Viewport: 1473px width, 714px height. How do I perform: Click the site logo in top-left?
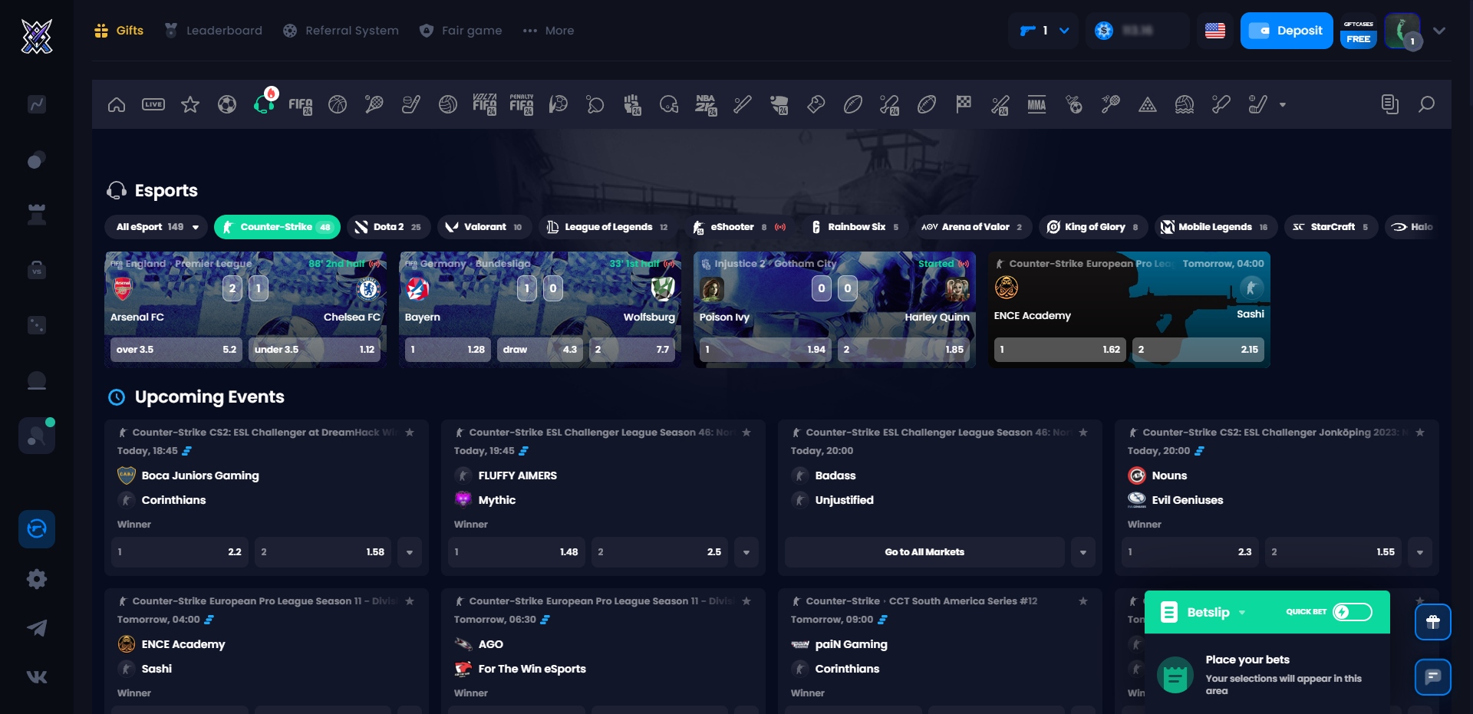37,36
